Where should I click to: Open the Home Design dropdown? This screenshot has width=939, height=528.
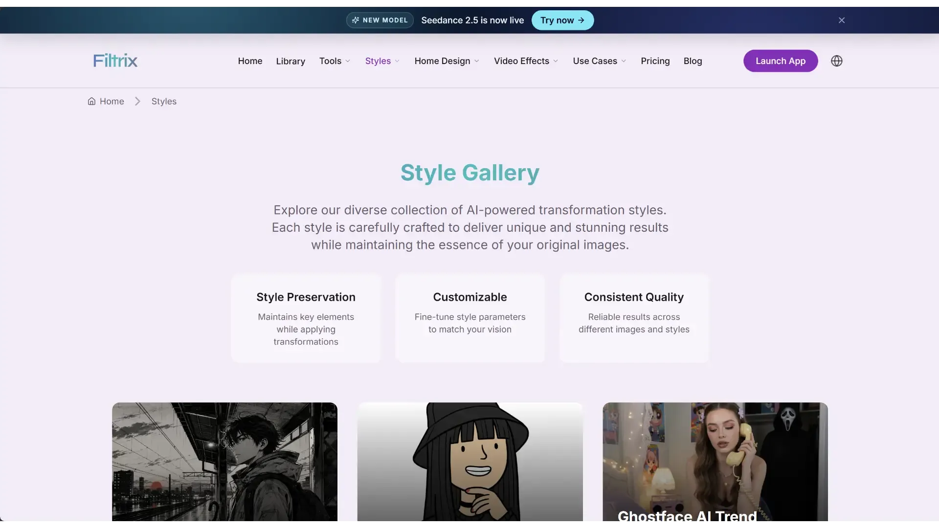[447, 61]
